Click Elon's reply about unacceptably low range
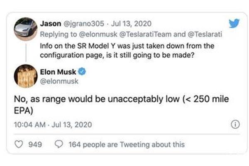Viewport: 249px width, 166px height. pos(121,105)
